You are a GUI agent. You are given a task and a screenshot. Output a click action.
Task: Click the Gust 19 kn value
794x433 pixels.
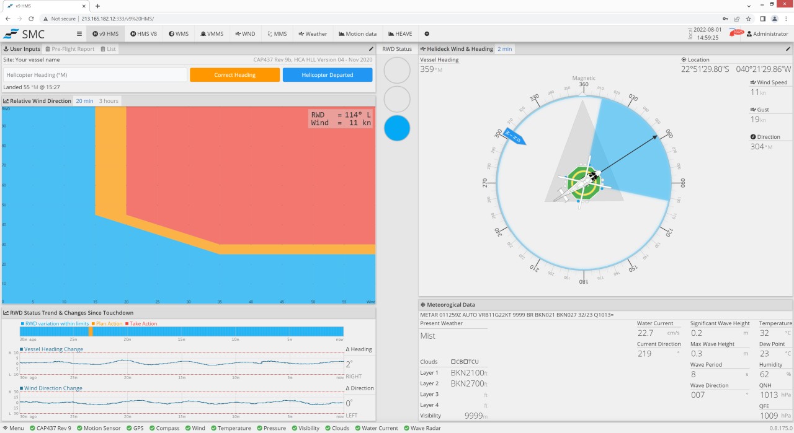click(x=759, y=119)
